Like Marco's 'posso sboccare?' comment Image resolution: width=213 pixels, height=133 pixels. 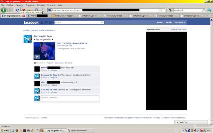54,70
